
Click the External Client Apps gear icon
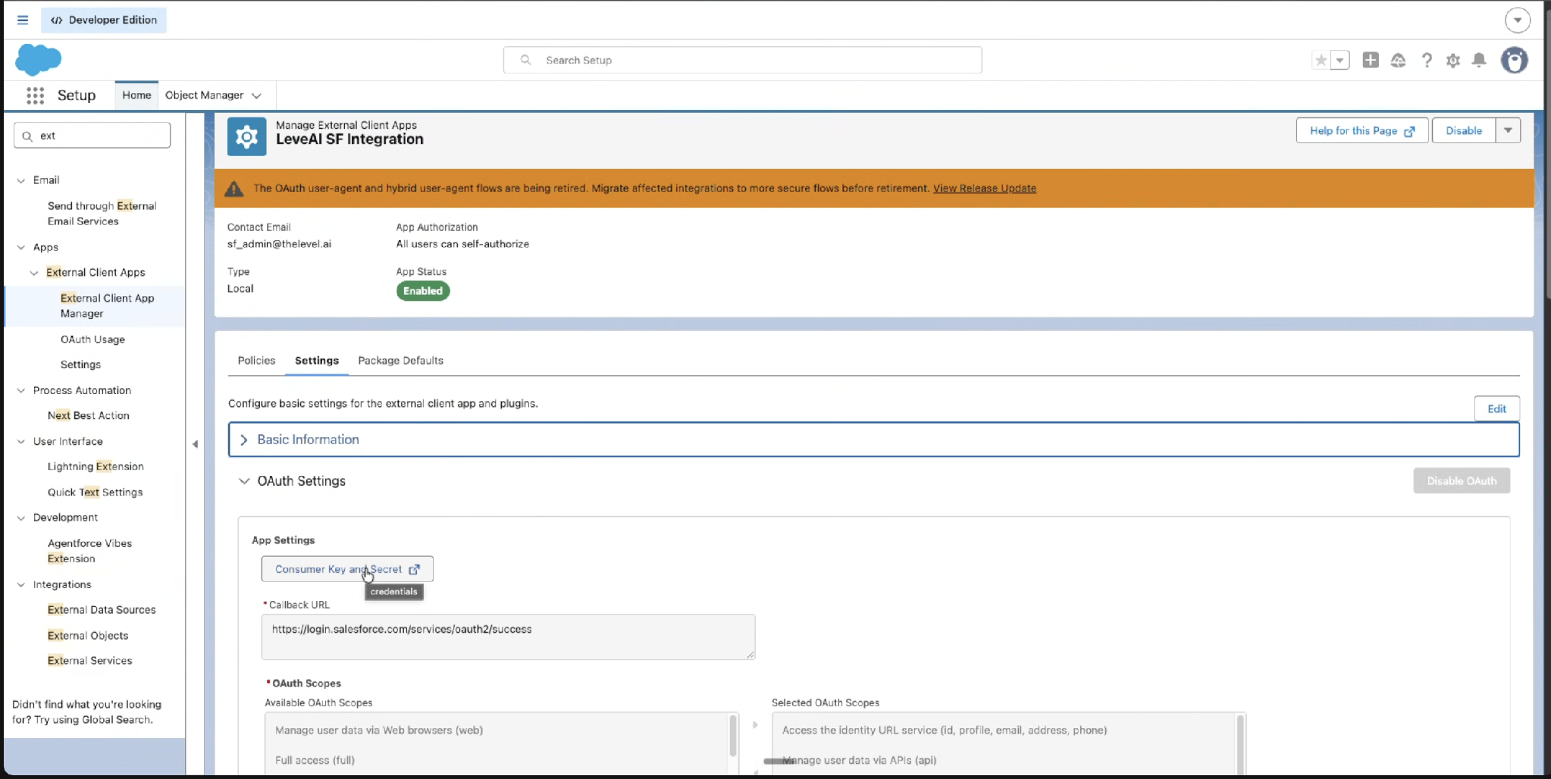coord(247,136)
